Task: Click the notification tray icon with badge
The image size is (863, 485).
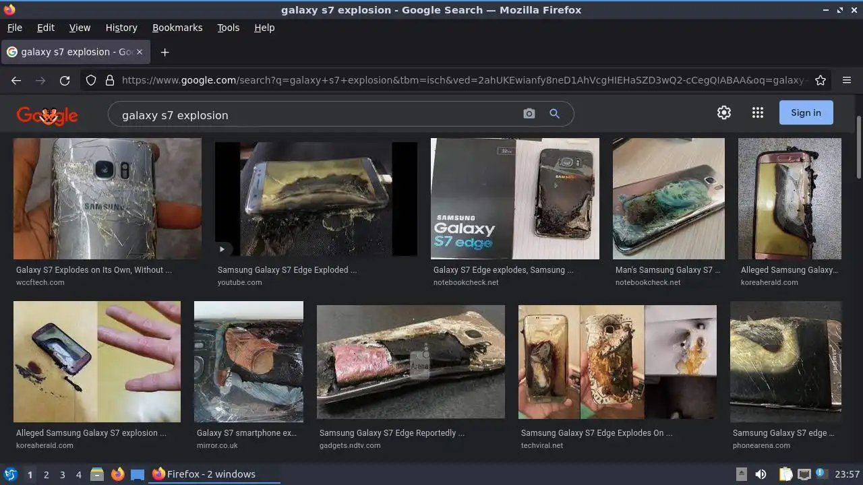Action: tap(822, 474)
